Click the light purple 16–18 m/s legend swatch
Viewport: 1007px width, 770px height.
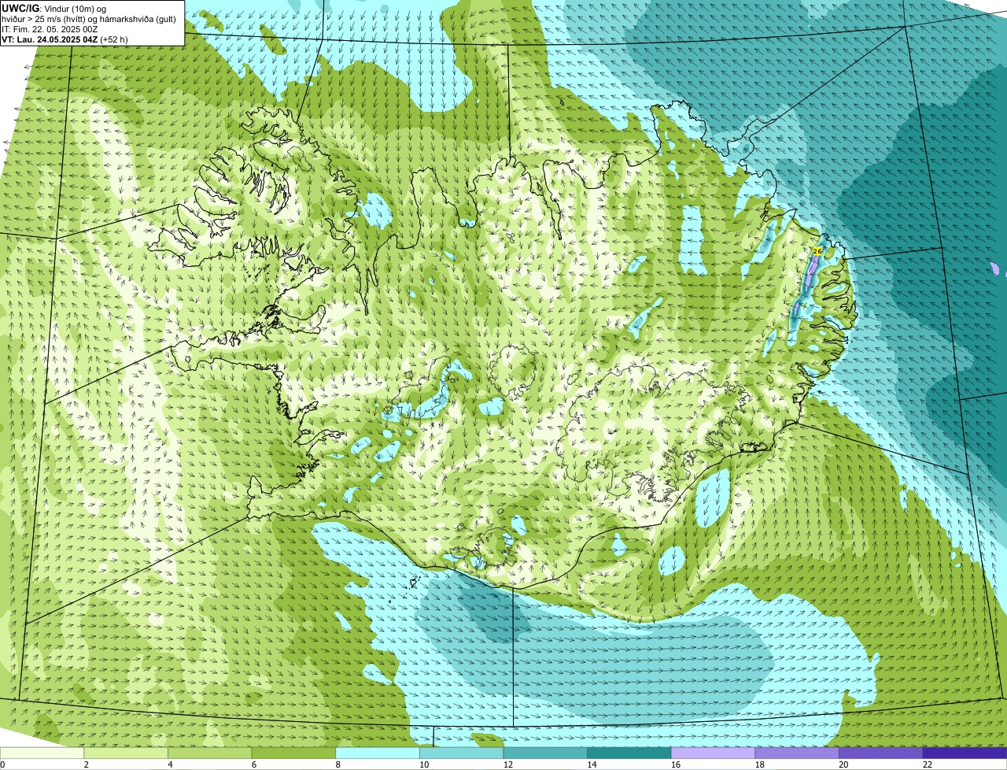[x=713, y=753]
